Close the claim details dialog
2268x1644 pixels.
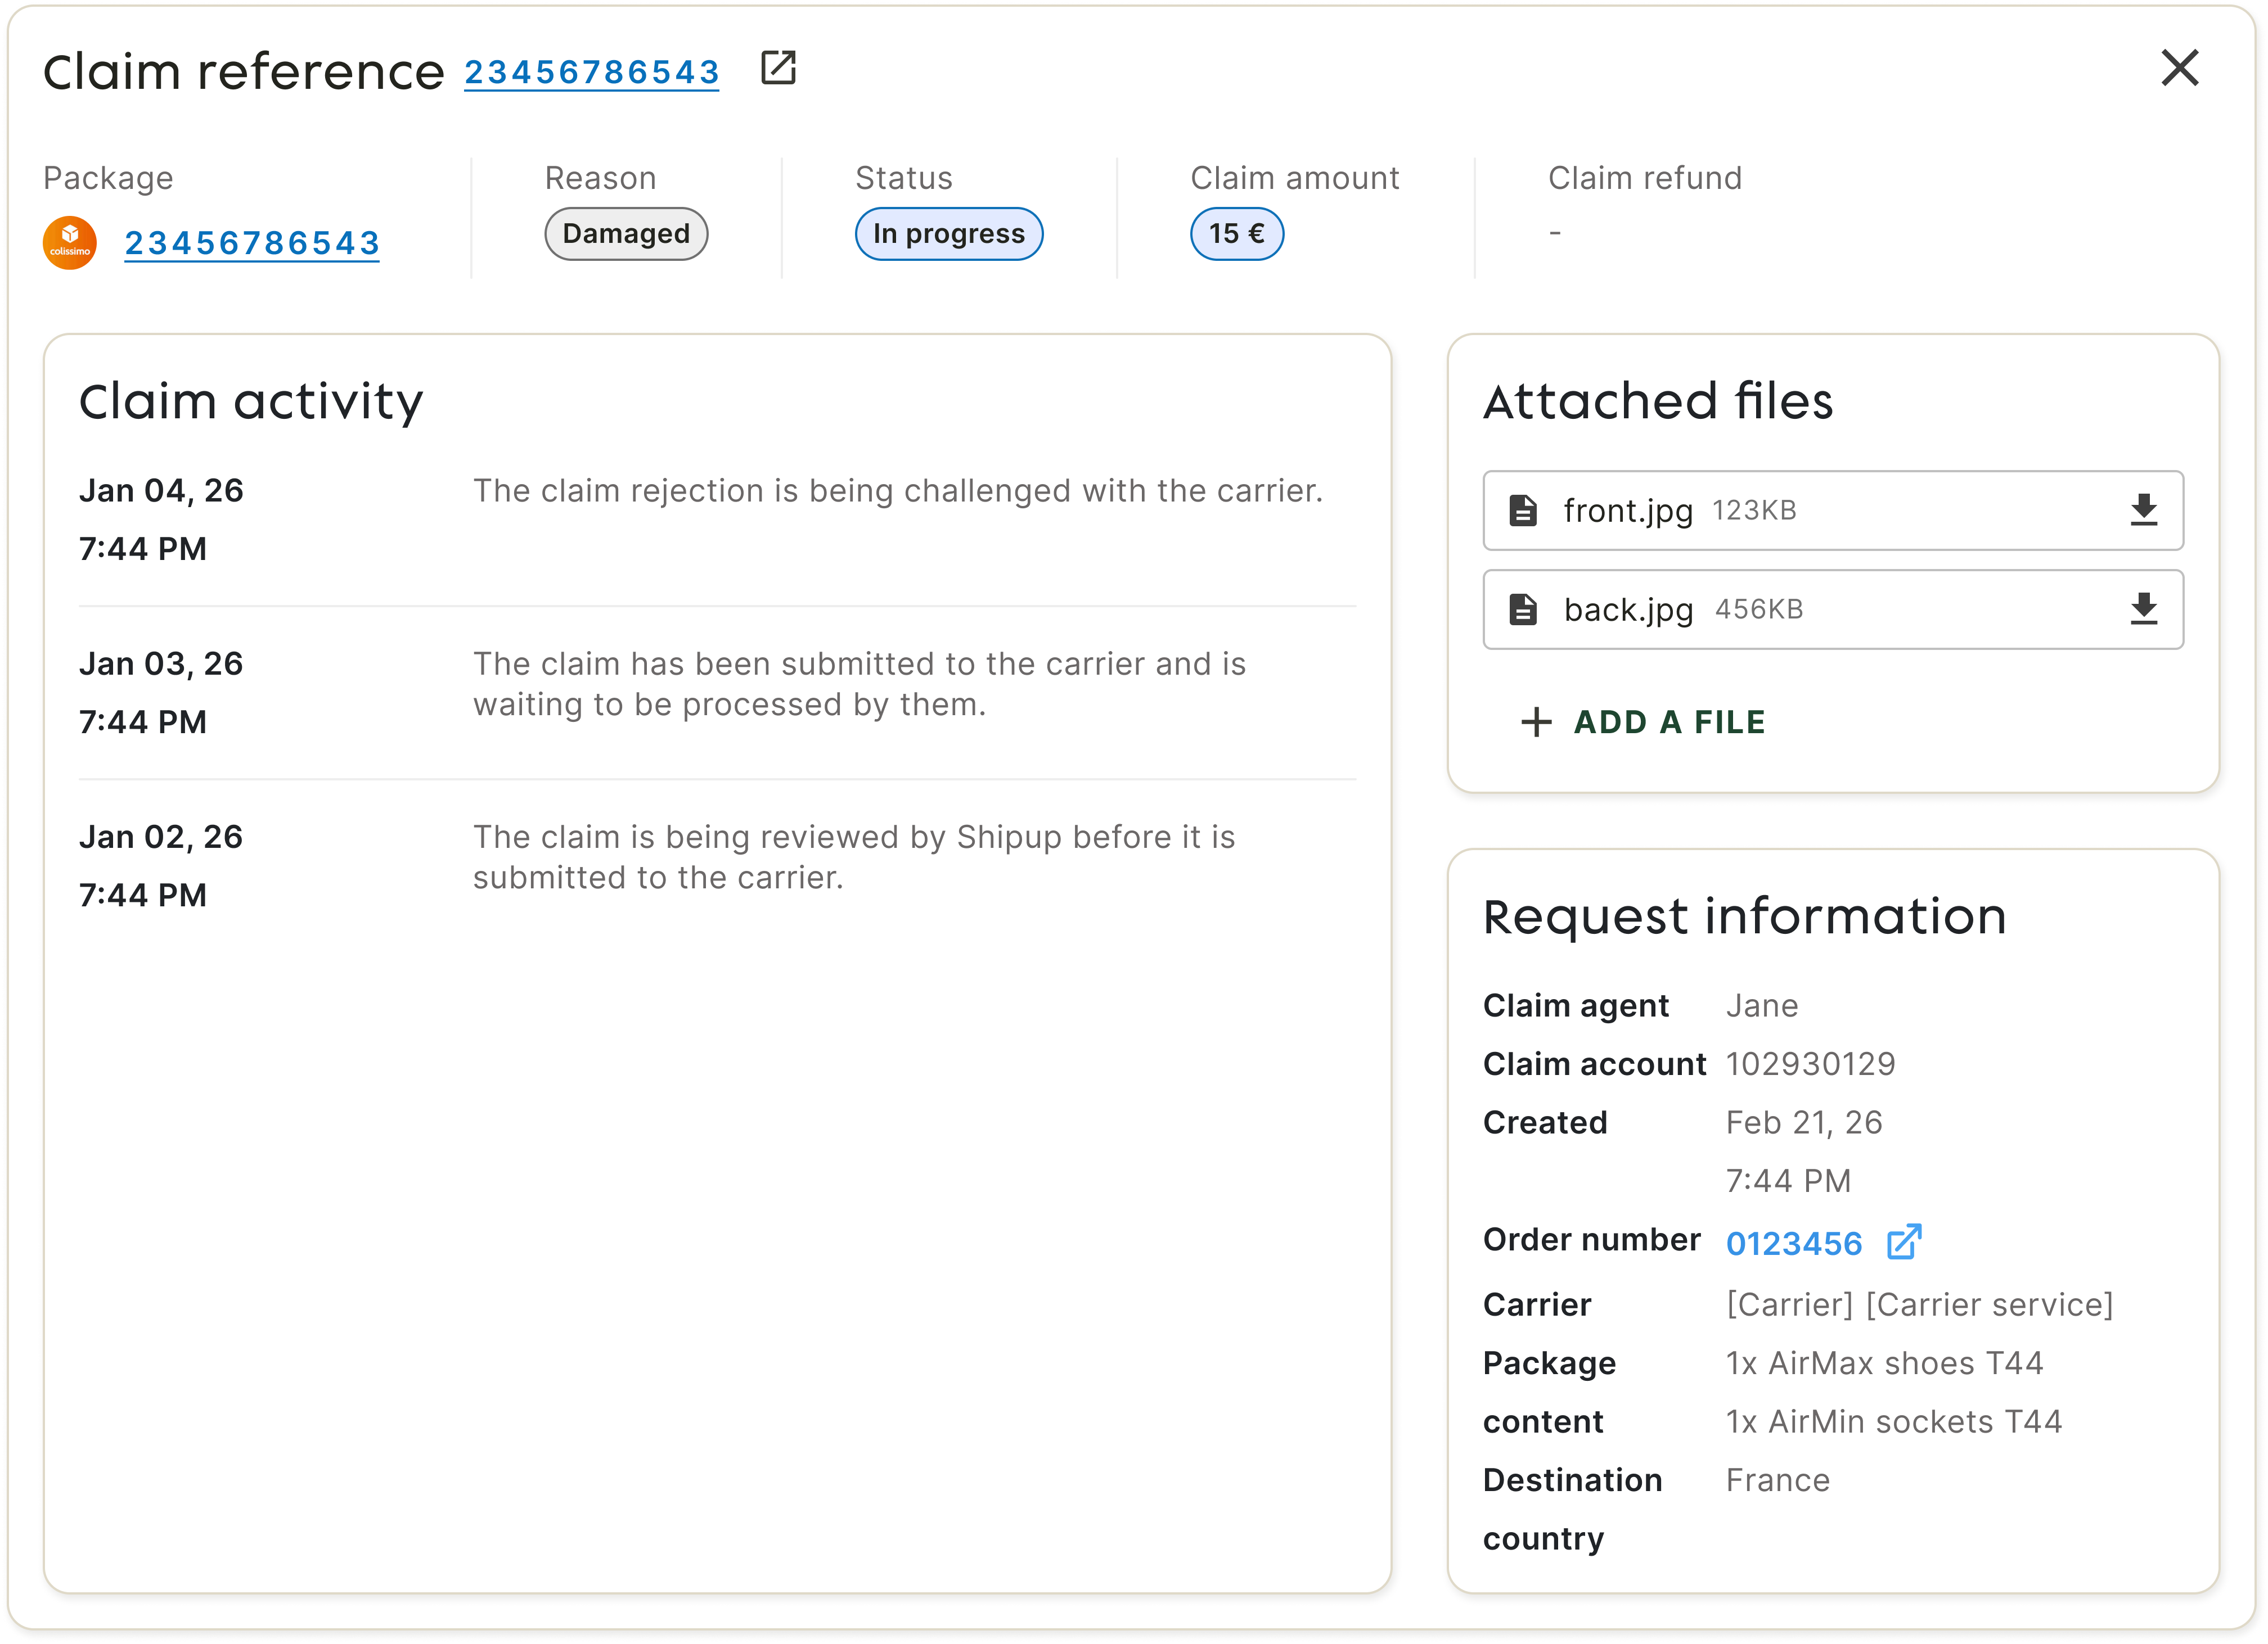pyautogui.click(x=2179, y=68)
